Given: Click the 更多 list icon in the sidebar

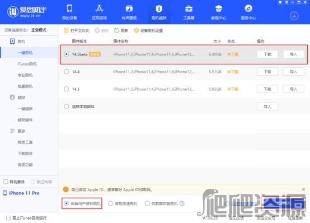Looking at the screenshot, I should (x=12, y=131).
